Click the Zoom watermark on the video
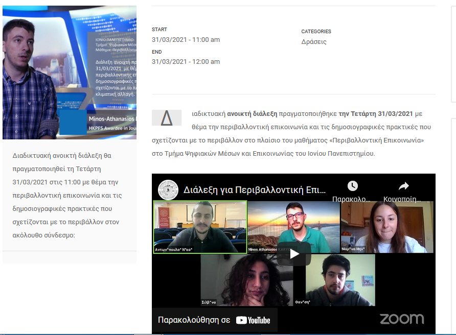The image size is (456, 335). pos(401,319)
